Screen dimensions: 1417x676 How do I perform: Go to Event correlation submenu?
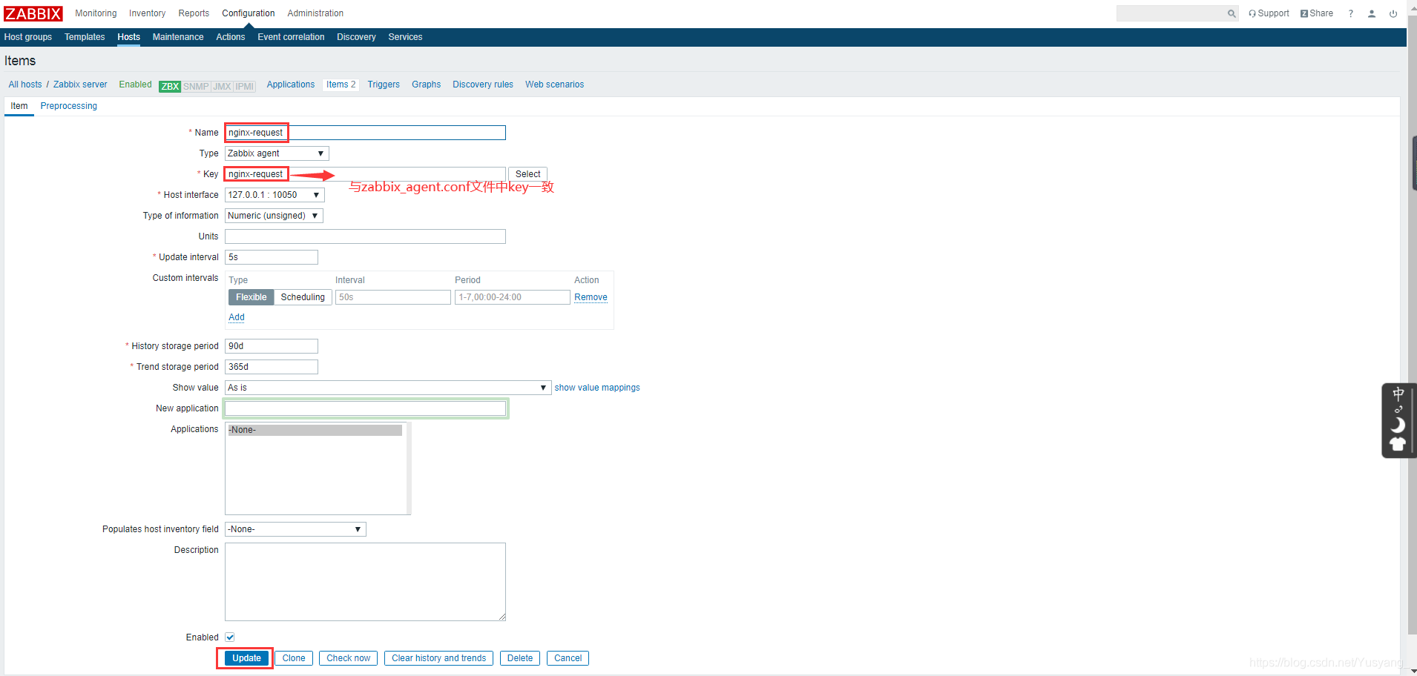pyautogui.click(x=291, y=37)
